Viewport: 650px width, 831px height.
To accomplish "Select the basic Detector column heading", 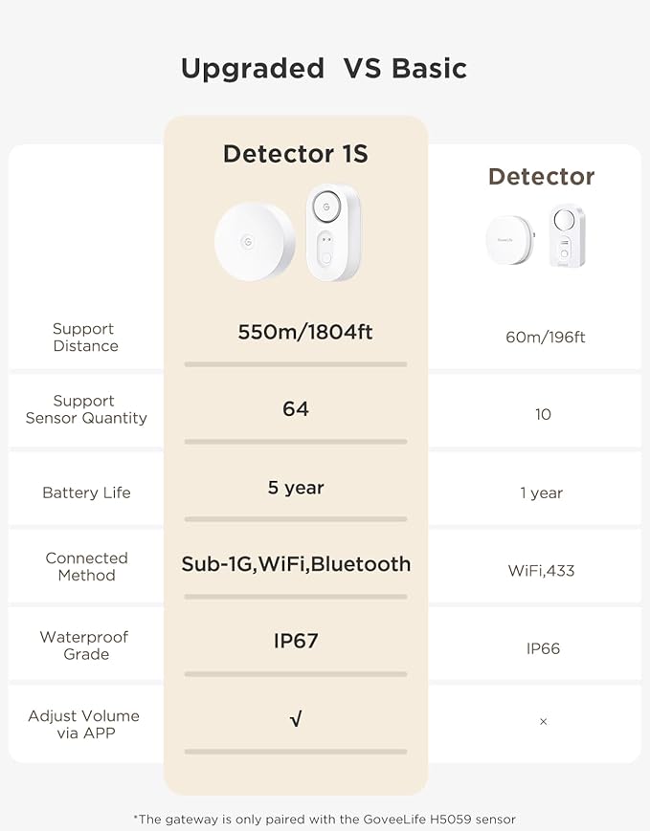I will tap(541, 177).
